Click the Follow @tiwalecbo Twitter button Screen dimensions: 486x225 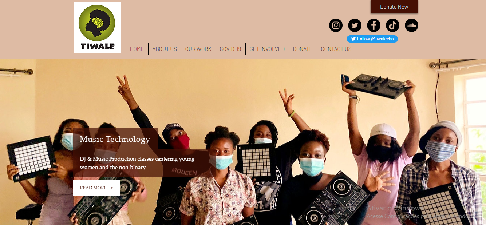pyautogui.click(x=372, y=39)
